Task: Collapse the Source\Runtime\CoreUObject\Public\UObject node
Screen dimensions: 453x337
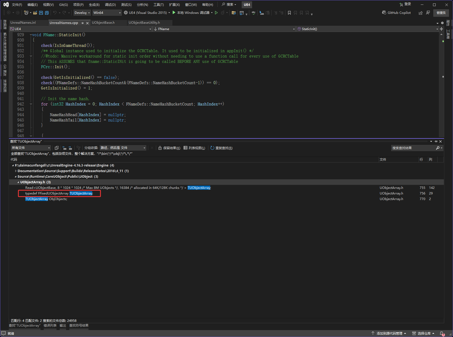Action: point(15,177)
